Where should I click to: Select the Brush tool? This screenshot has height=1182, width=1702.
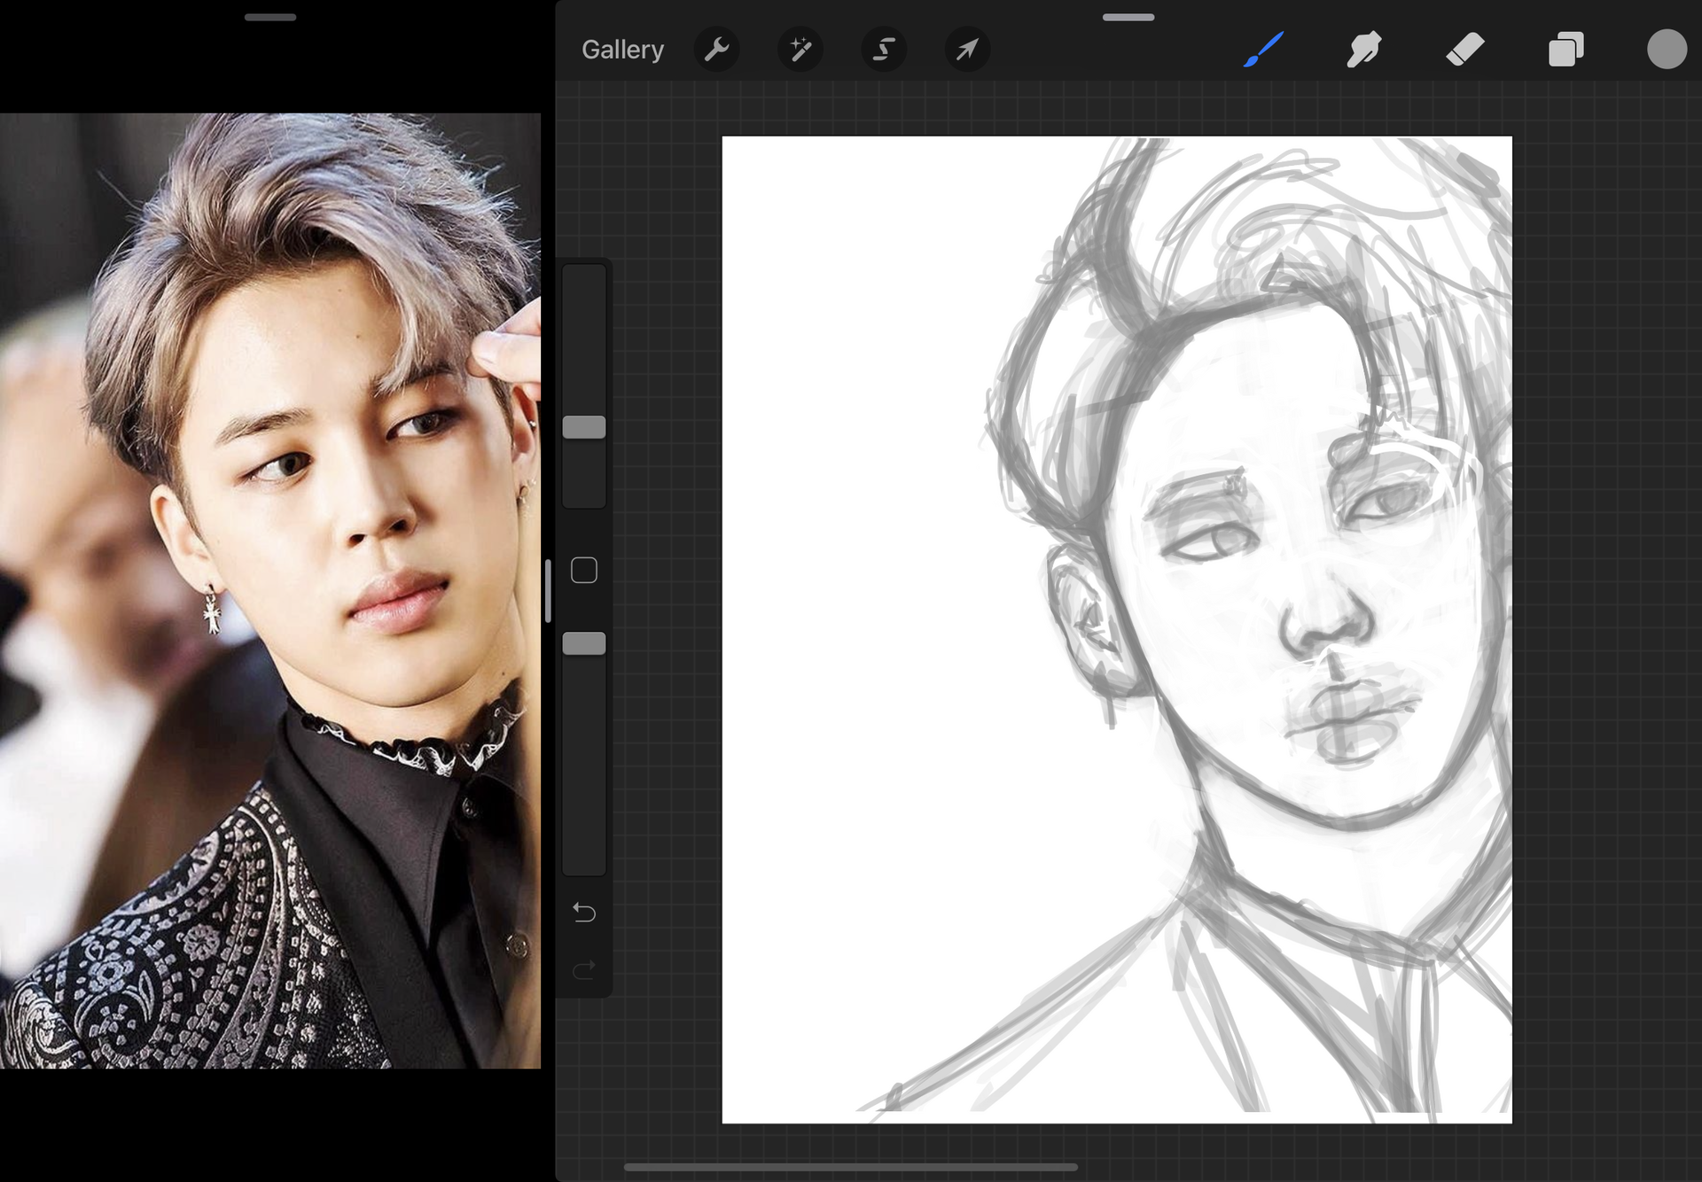[1263, 50]
